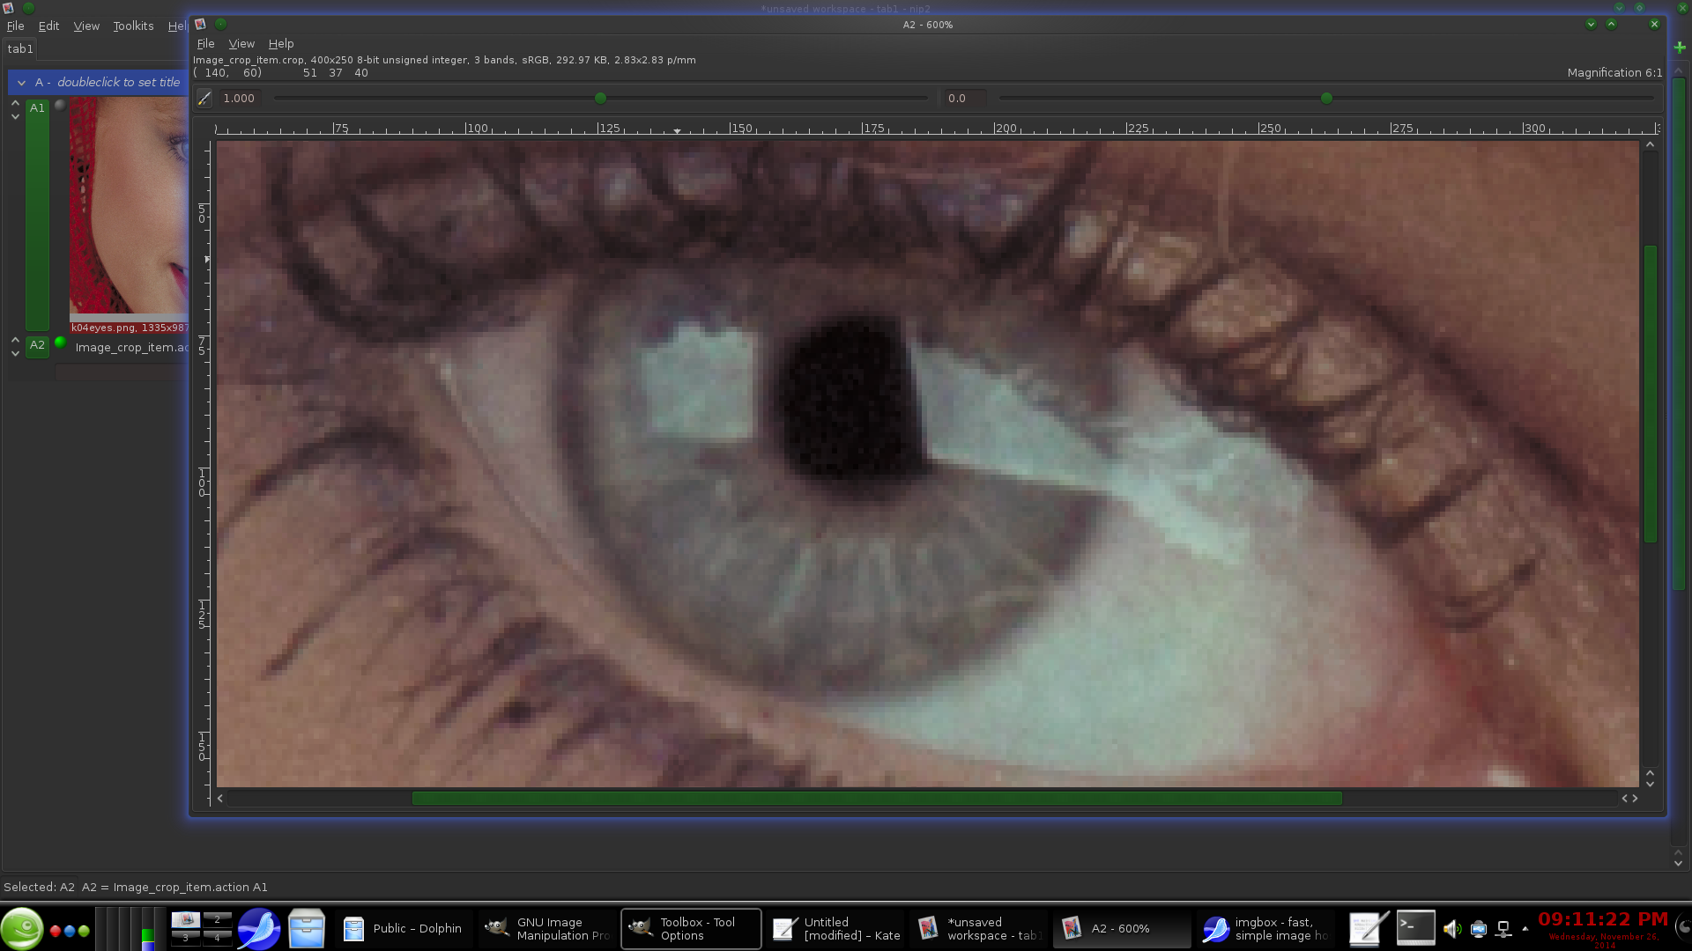Switch to Public – Dolphin taskbar window

403,929
